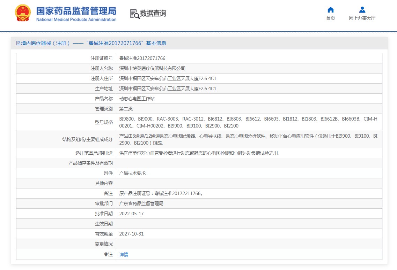Click the 结构及组成/主要组成成分 label

point(87,139)
